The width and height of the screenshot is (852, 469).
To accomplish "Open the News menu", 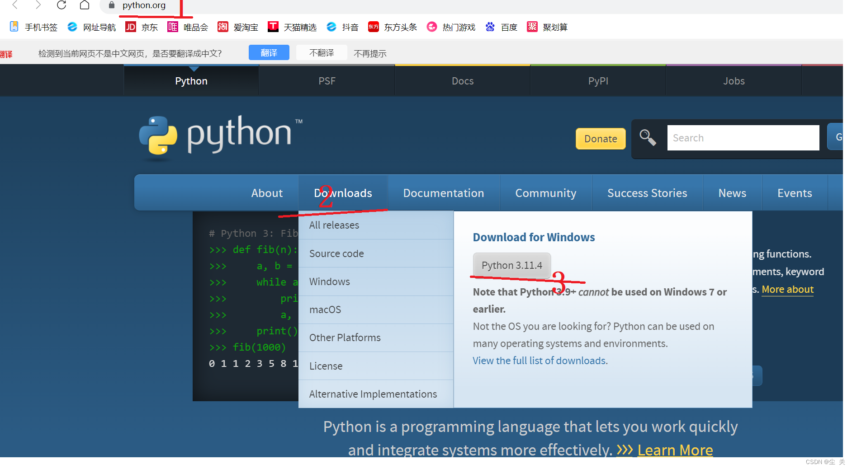I will click(732, 193).
